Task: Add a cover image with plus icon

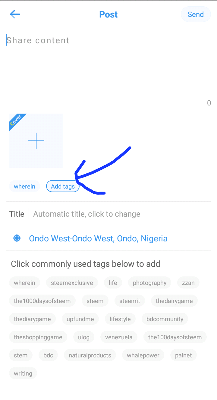Action: coord(36,141)
